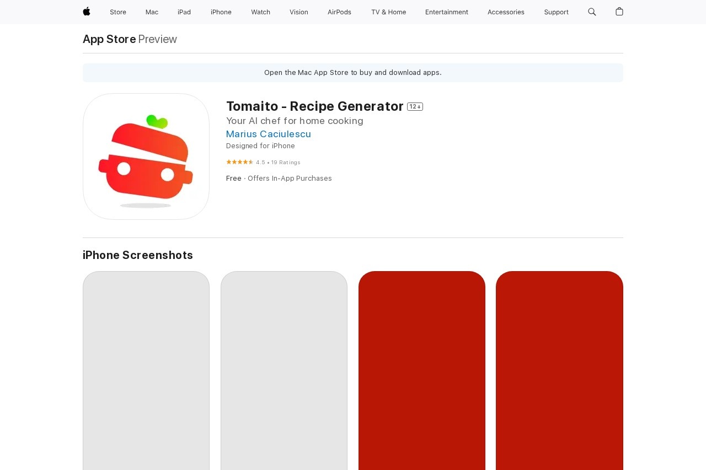Open the Mac menu item
Viewport: 706px width, 470px height.
click(152, 12)
